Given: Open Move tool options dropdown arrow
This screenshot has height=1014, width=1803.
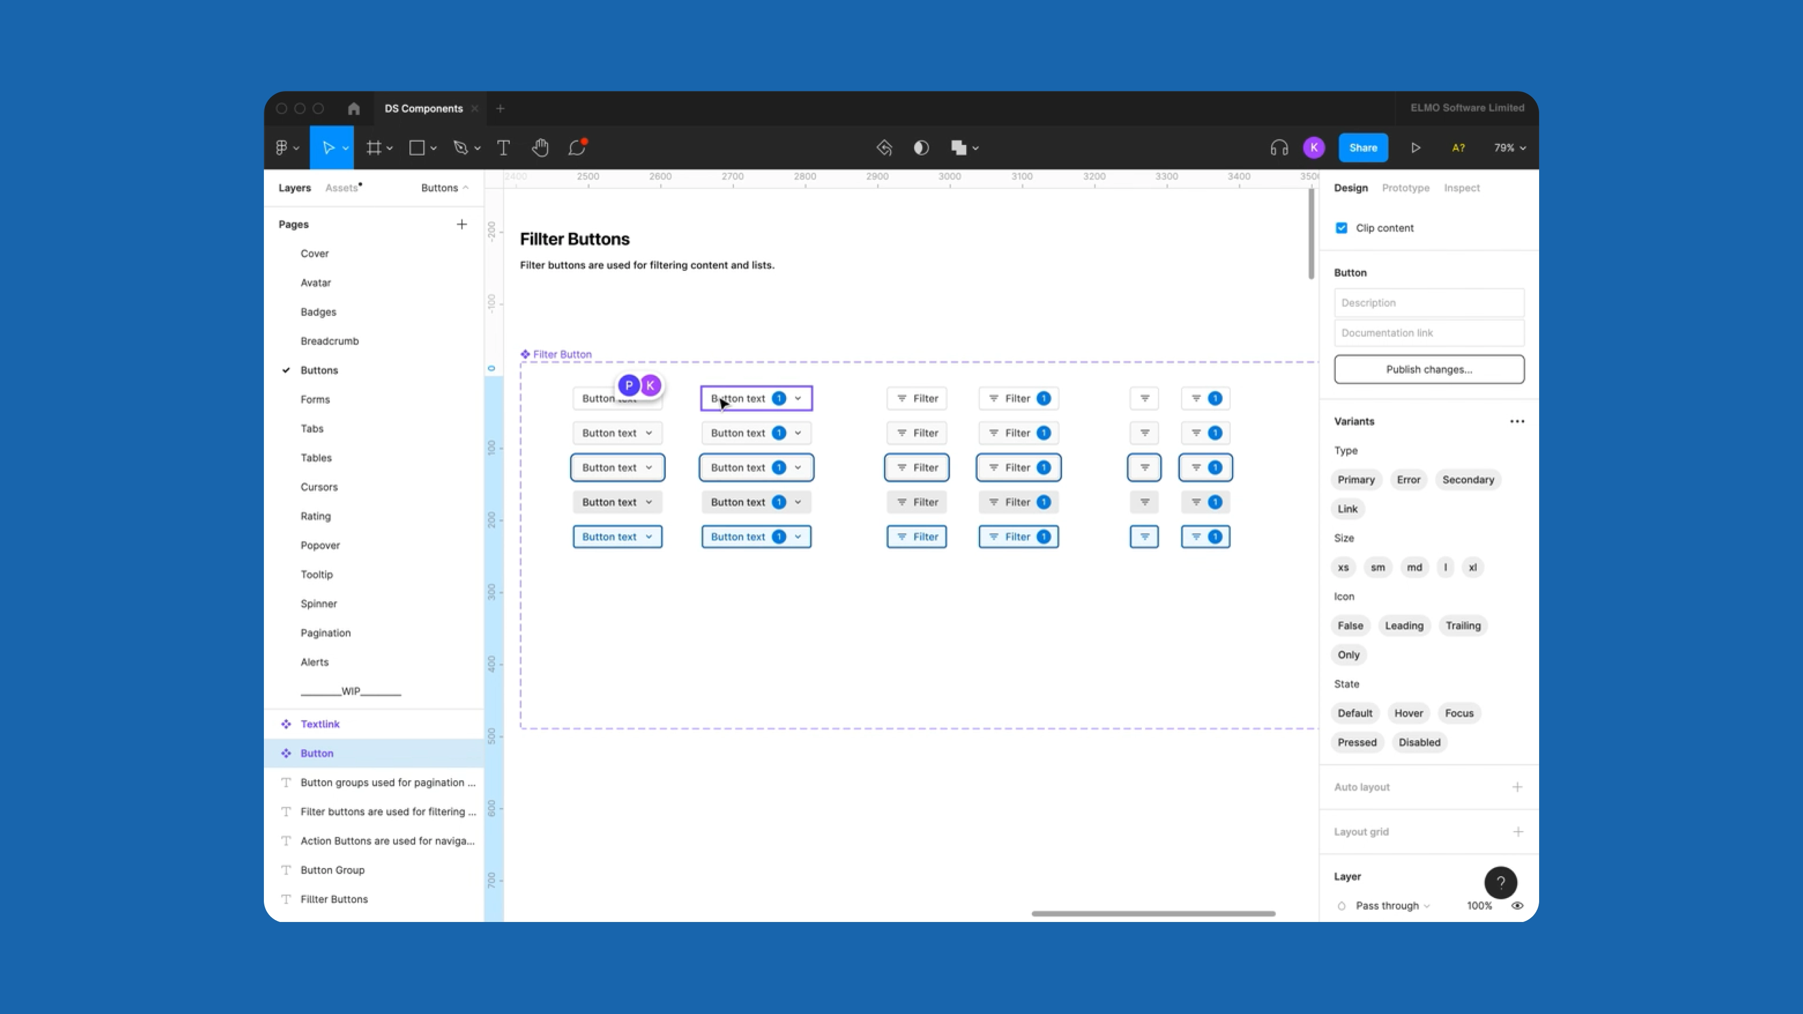Looking at the screenshot, I should click(345, 148).
